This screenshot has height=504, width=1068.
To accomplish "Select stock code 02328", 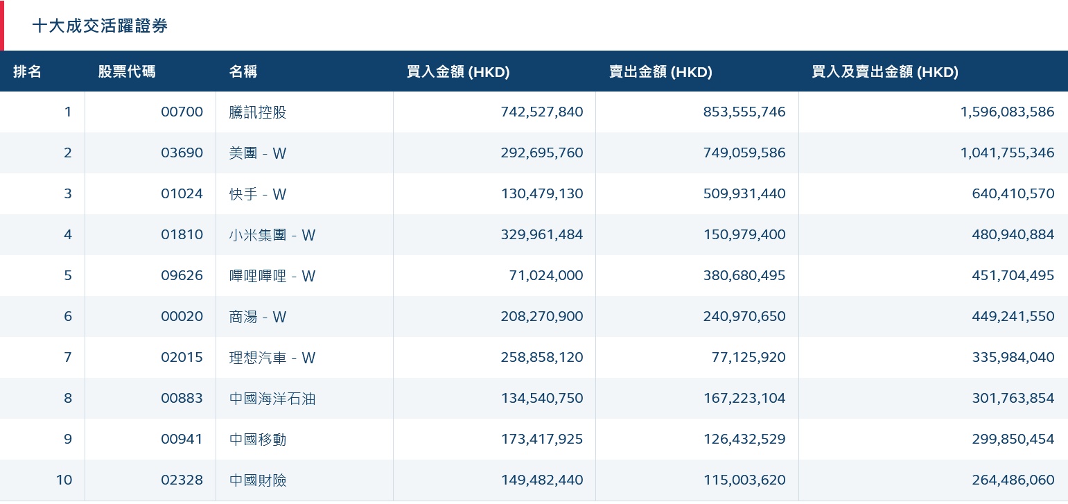I will [182, 480].
